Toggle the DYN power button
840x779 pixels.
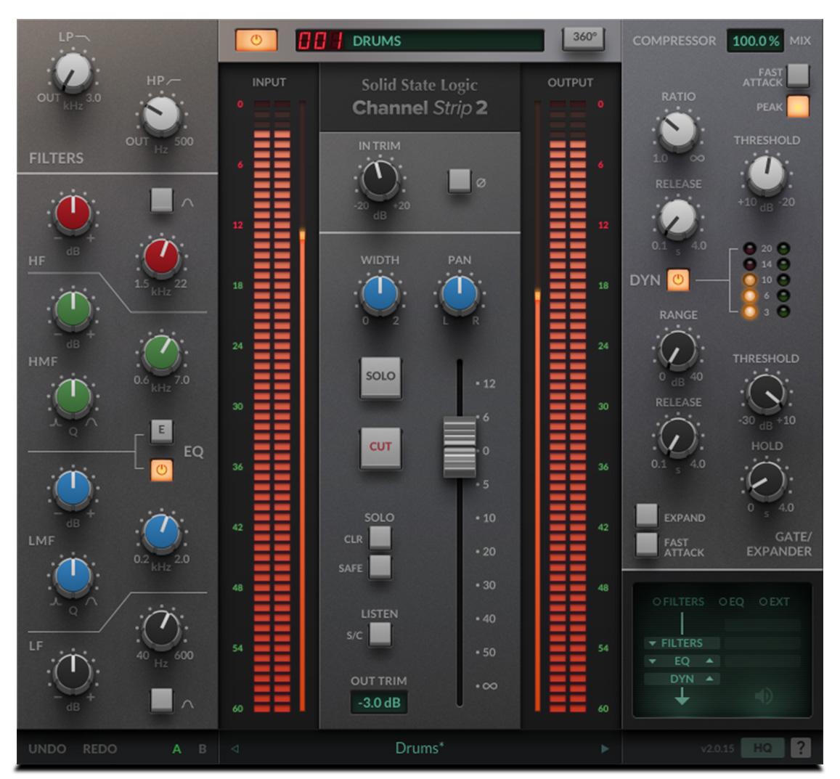(677, 280)
